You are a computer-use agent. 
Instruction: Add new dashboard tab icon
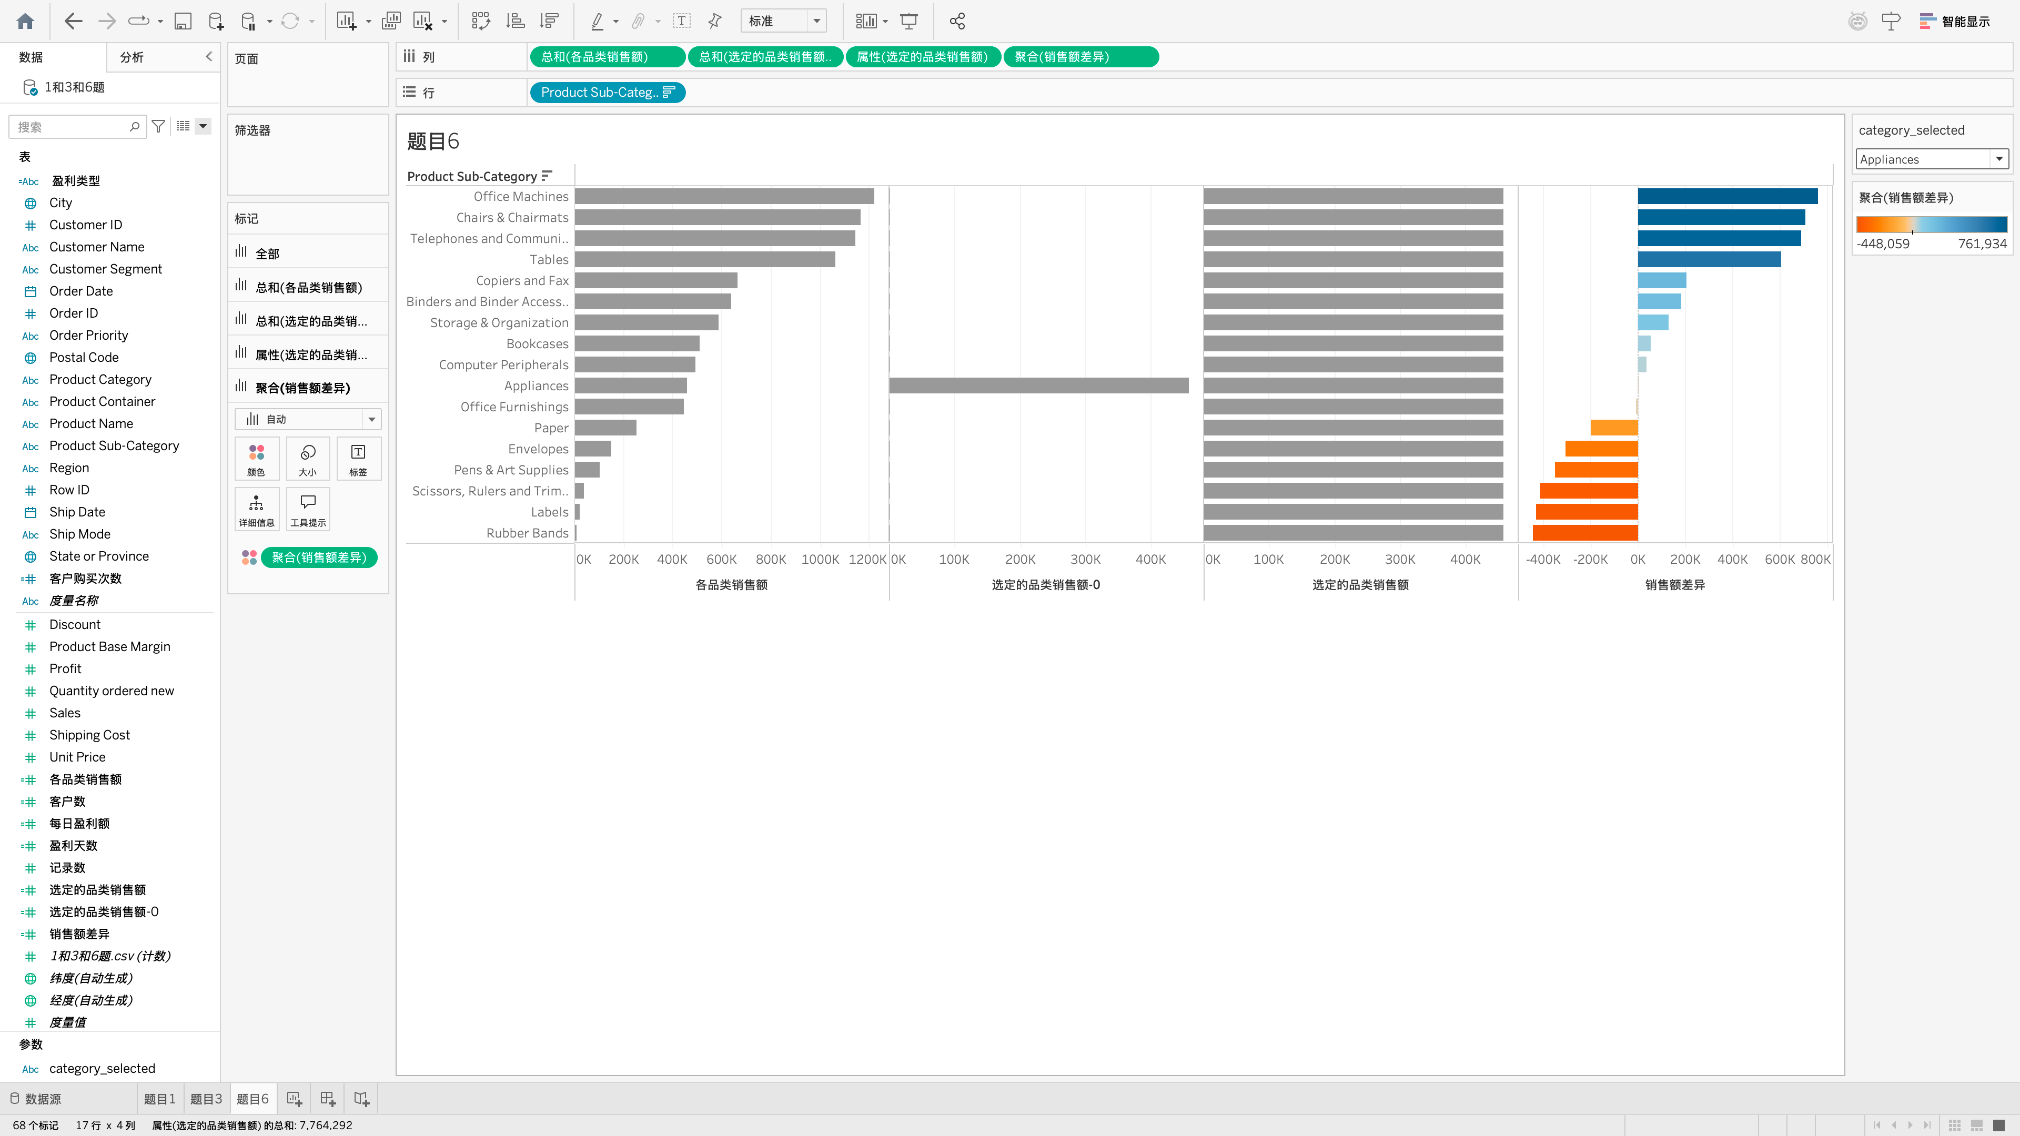328,1099
